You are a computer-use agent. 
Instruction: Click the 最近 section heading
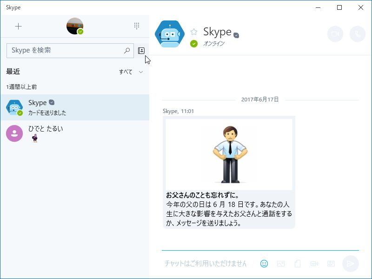point(13,72)
